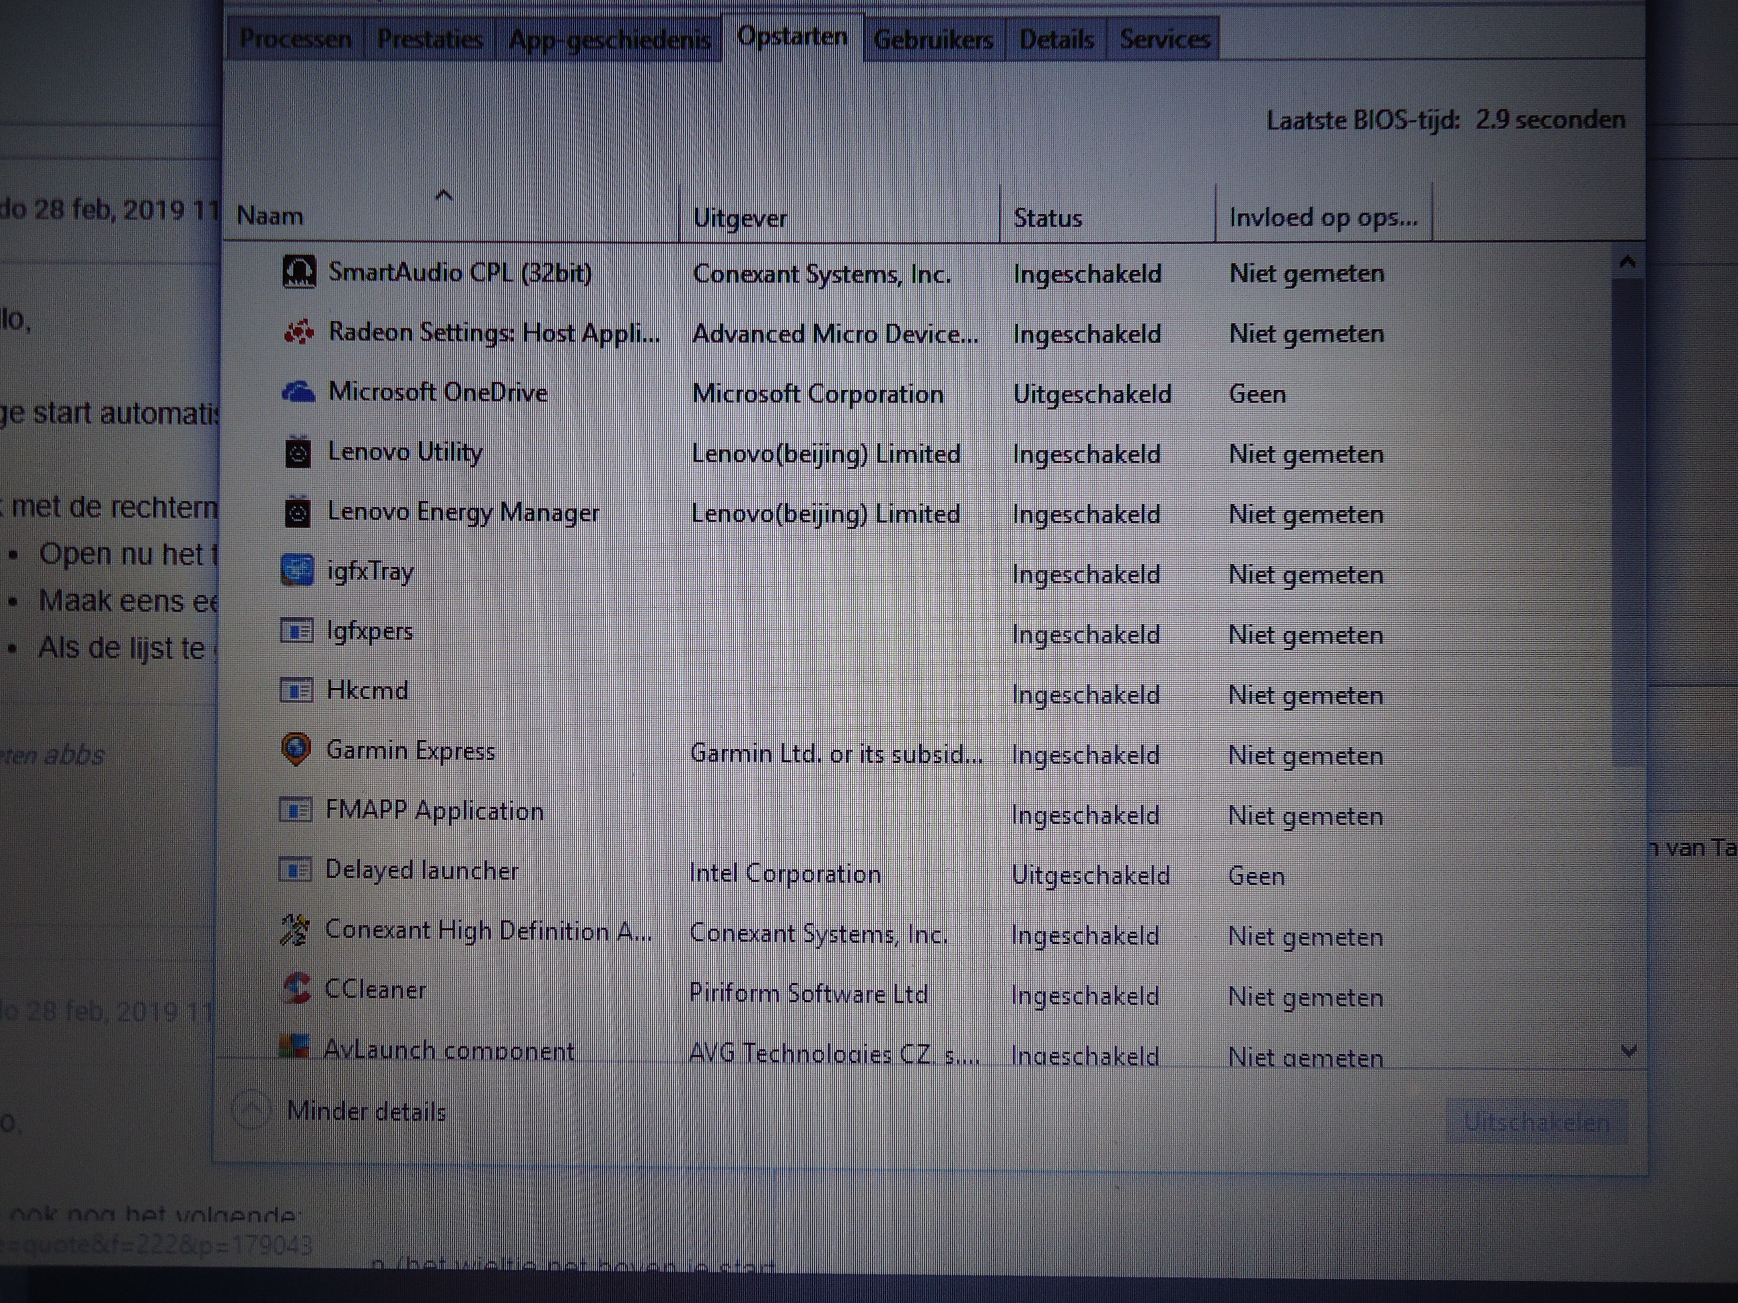Click the Lenovo Energy Manager icon
The height and width of the screenshot is (1303, 1738).
click(298, 512)
